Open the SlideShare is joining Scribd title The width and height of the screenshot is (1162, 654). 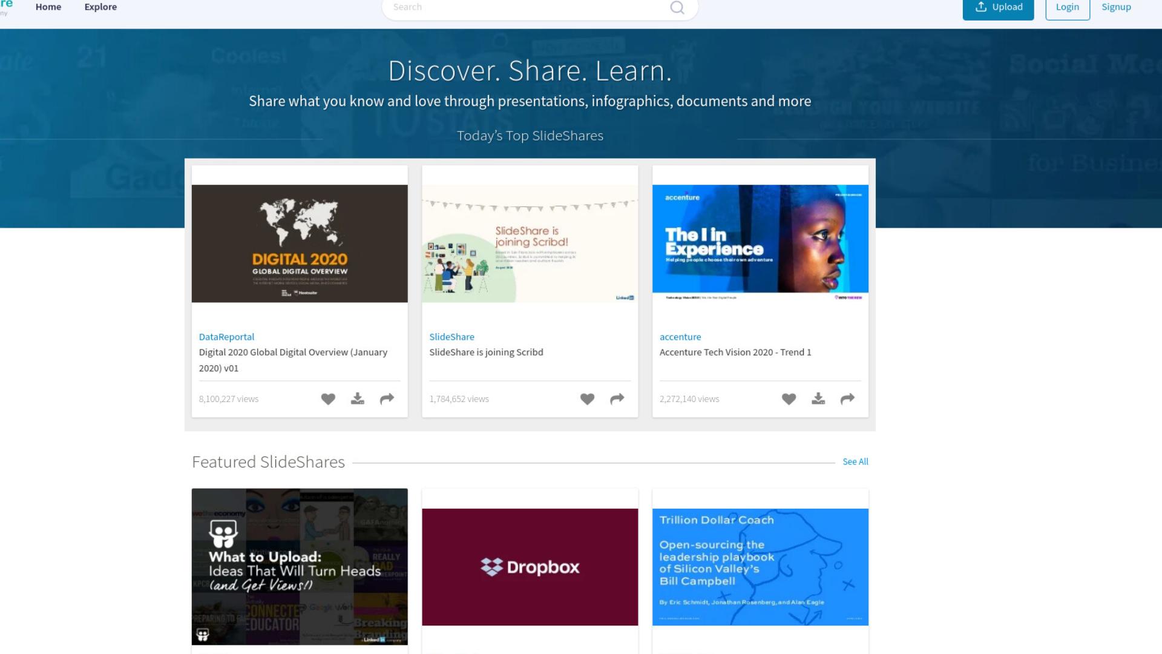pyautogui.click(x=486, y=352)
